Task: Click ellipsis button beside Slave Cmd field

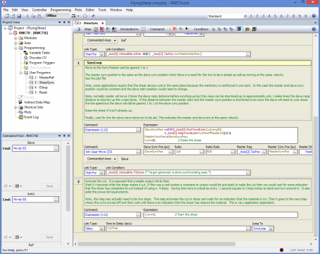Action: (56, 148)
